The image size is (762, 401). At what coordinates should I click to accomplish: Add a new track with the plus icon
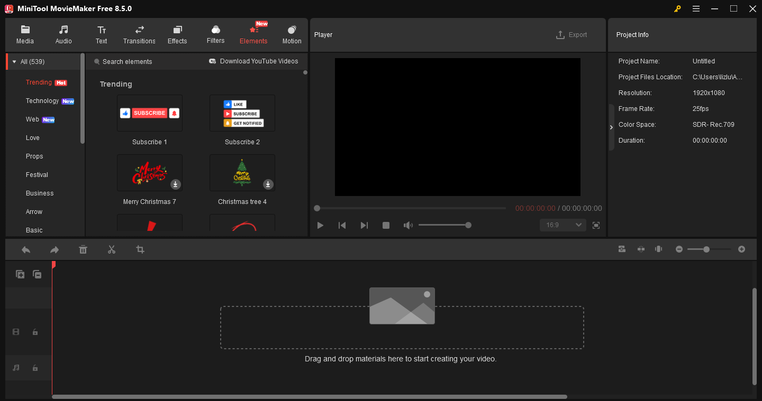click(x=20, y=274)
